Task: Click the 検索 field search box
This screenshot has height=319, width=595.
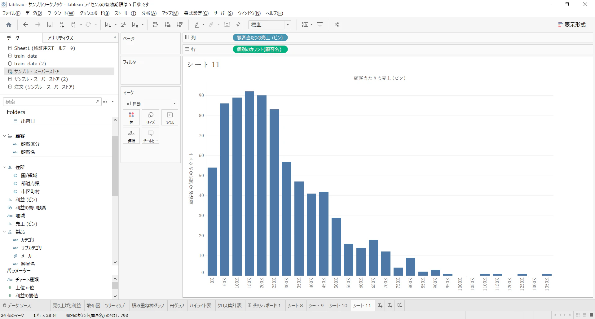Action: tap(52, 102)
